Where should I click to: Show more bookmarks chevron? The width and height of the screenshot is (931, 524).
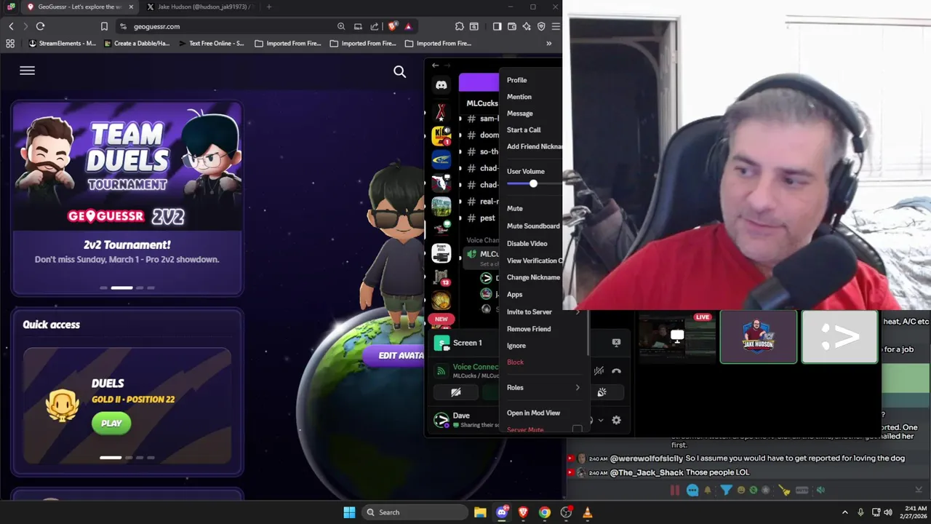[x=548, y=44]
